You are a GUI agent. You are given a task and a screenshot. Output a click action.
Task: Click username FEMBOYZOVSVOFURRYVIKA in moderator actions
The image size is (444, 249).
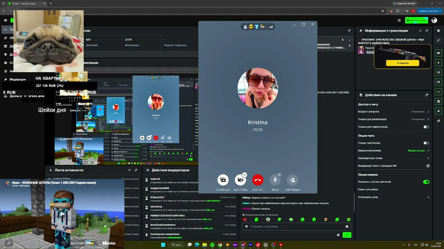[168, 215]
